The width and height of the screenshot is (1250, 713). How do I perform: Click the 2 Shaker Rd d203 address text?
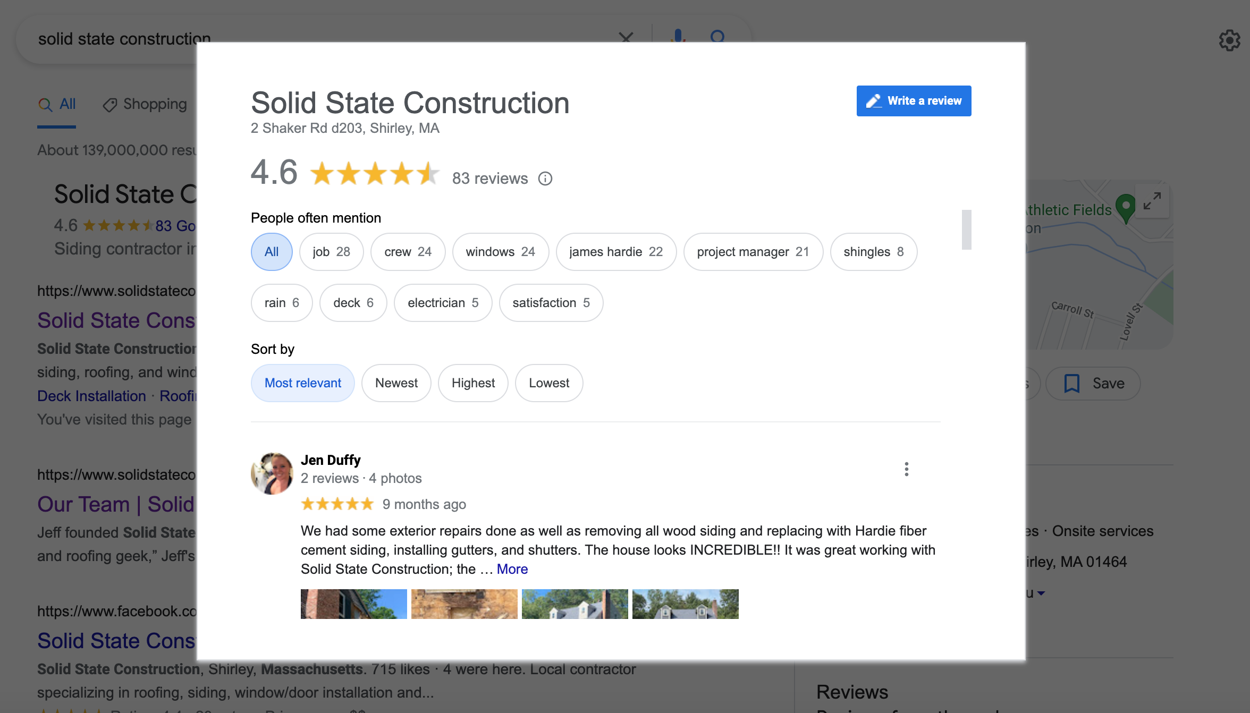pyautogui.click(x=345, y=129)
